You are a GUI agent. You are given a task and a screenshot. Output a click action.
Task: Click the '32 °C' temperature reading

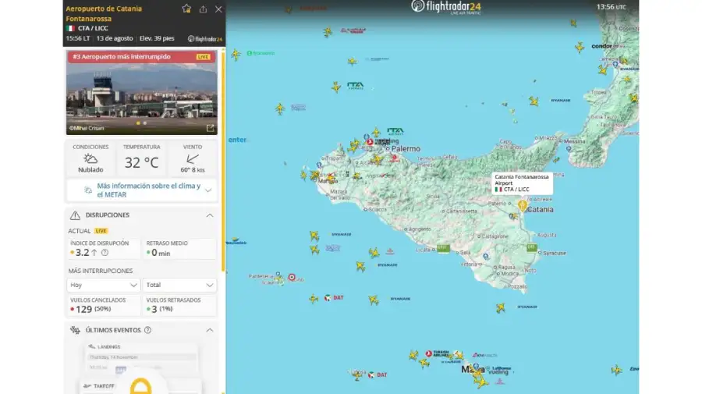(141, 162)
